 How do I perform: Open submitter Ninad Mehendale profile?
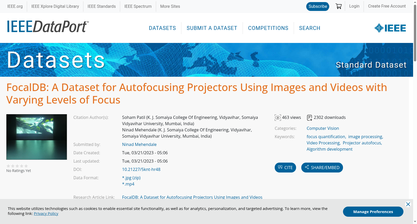click(139, 144)
